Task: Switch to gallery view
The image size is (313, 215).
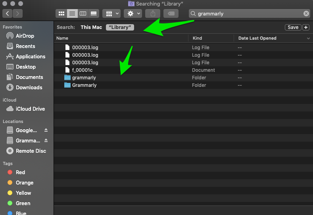Action: point(94,13)
